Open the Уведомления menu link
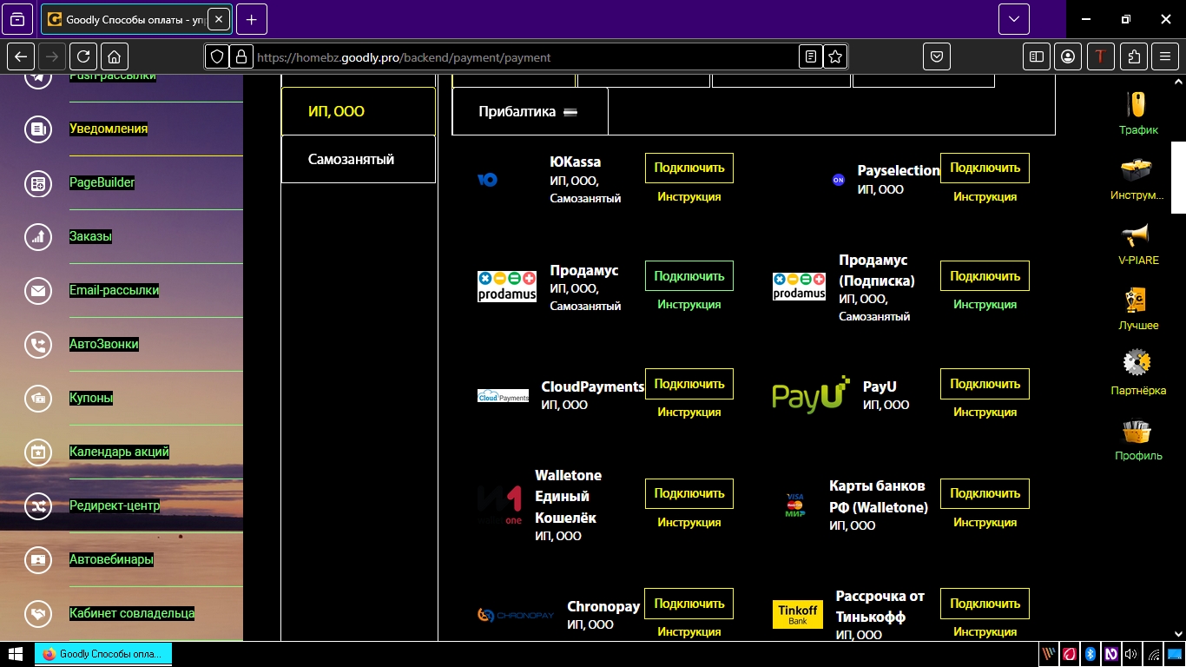The height and width of the screenshot is (667, 1186). [x=109, y=129]
